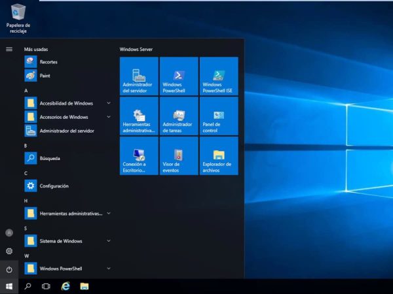Open Internet Explorer from the taskbar

pos(65,286)
